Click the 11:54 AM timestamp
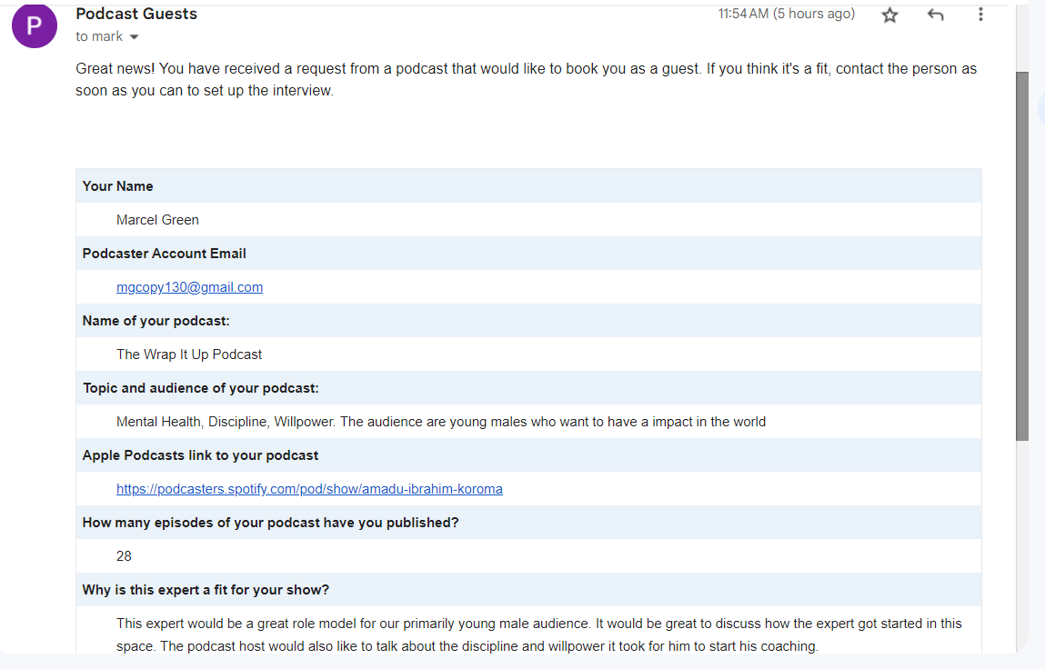This screenshot has width=1045, height=669. 786,14
